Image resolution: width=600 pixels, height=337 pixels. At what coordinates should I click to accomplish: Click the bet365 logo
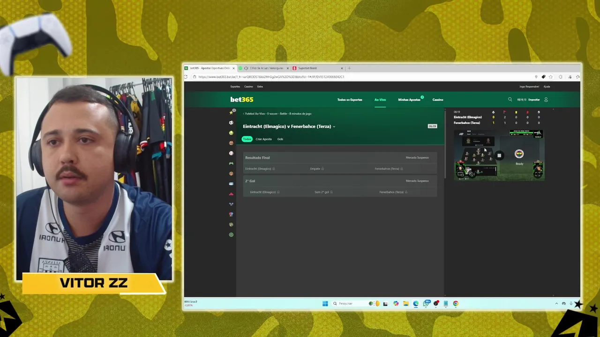point(242,100)
